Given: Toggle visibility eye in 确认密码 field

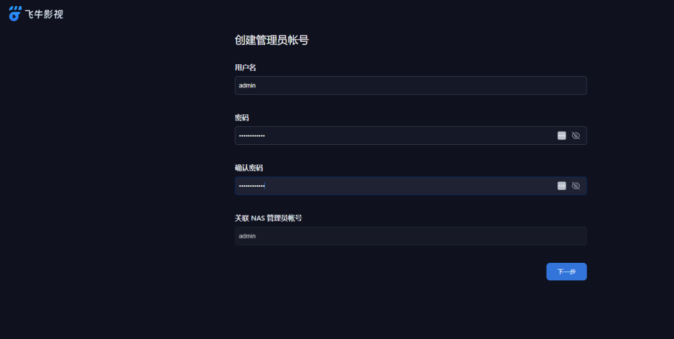Looking at the screenshot, I should click(575, 186).
